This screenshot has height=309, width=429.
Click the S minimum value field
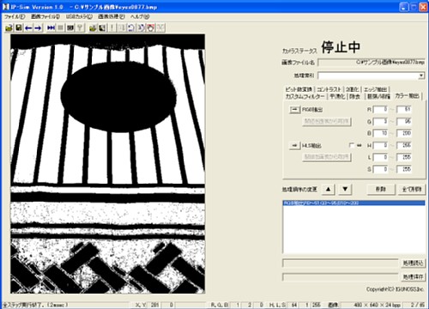(x=380, y=169)
